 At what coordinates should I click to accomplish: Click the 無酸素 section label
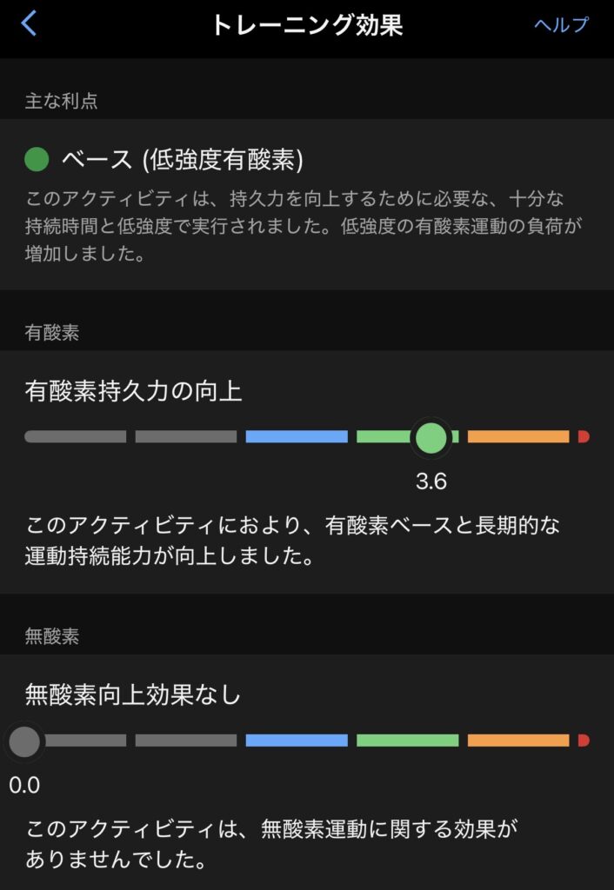[52, 636]
